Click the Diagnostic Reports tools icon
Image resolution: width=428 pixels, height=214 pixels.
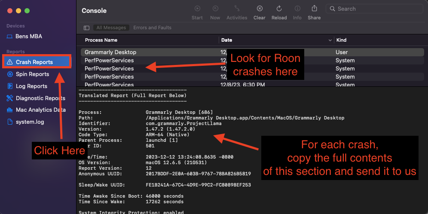[10, 98]
